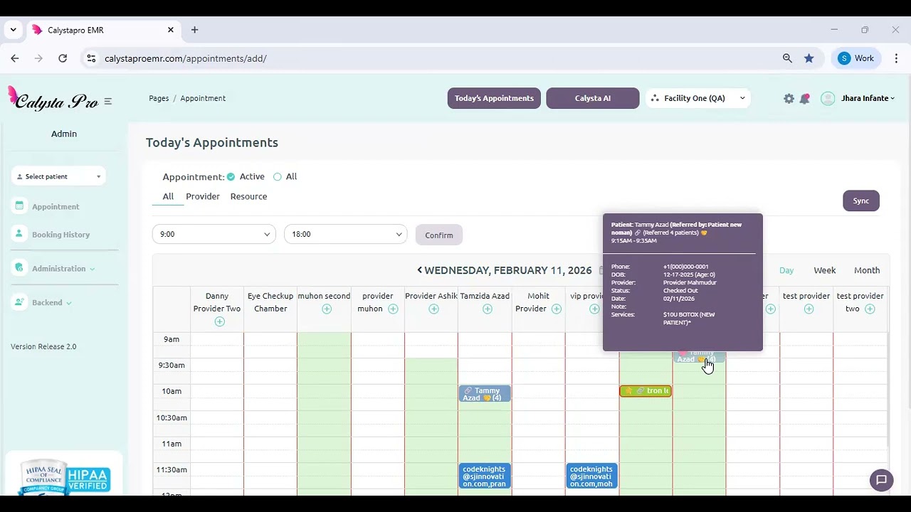Open the notifications bell icon
The width and height of the screenshot is (911, 512).
click(804, 99)
